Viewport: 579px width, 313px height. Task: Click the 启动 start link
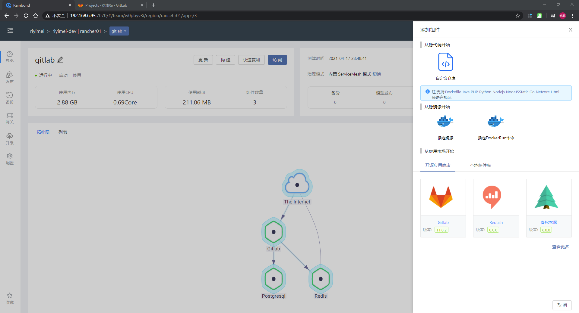tap(63, 75)
